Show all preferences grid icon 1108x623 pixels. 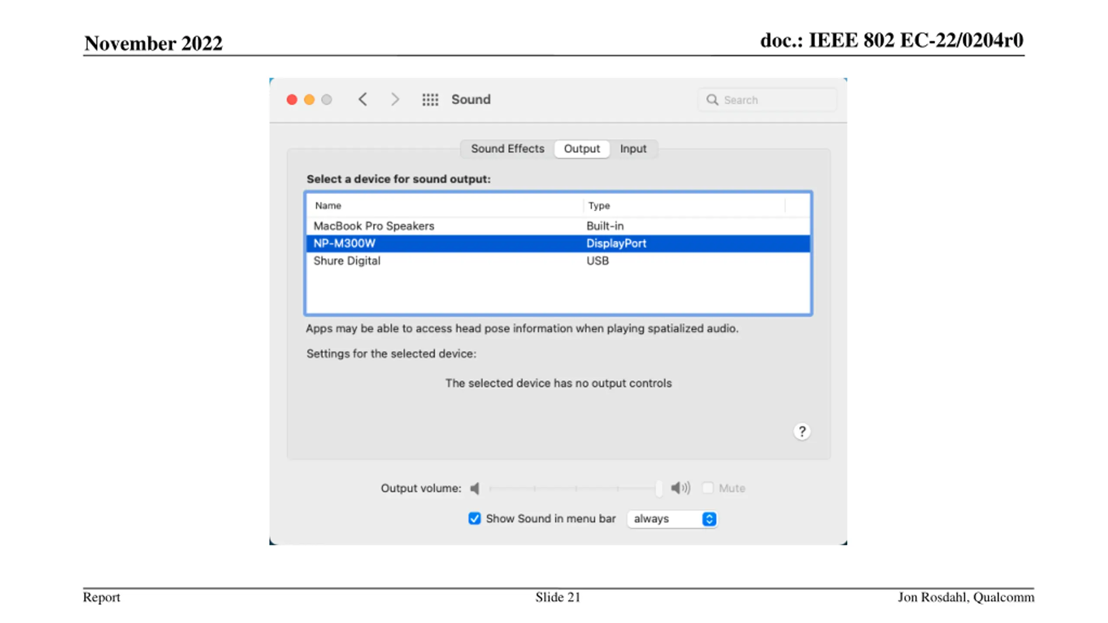(430, 100)
